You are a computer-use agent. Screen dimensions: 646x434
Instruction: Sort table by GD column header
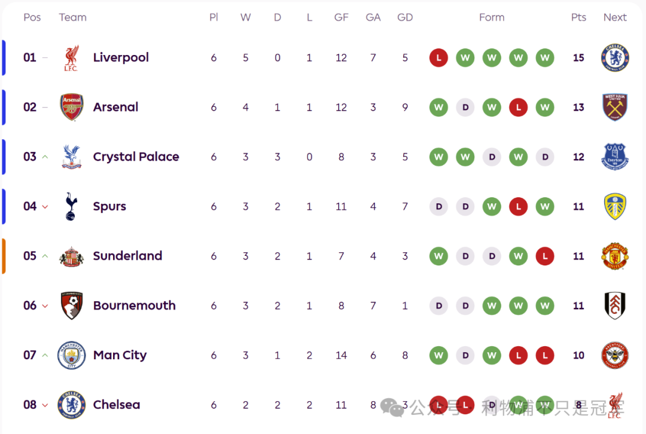click(x=405, y=17)
